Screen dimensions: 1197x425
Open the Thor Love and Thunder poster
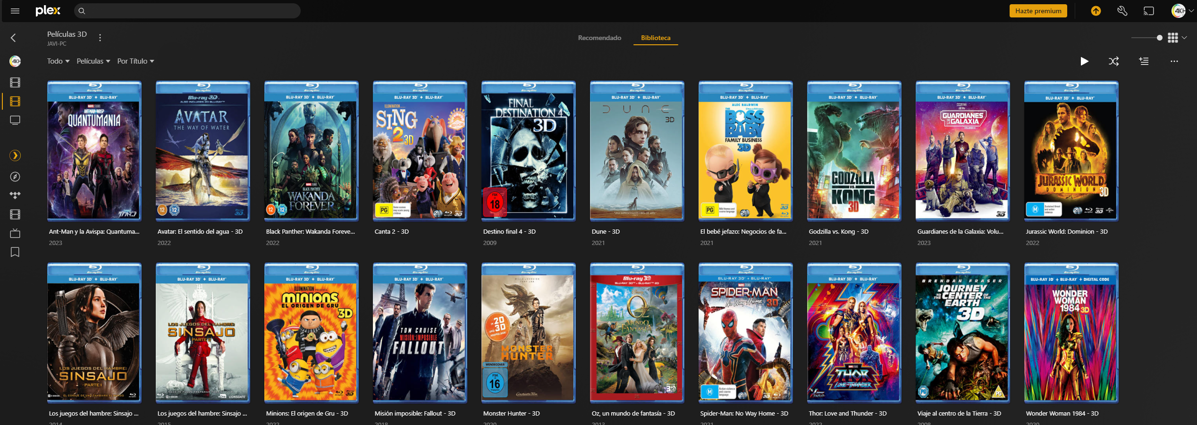tap(854, 333)
